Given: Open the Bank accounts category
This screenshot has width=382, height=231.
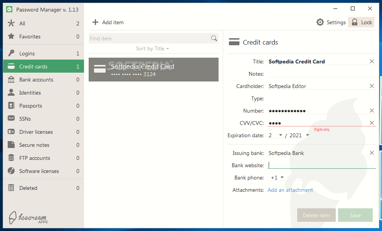Looking at the screenshot, I should [x=43, y=80].
